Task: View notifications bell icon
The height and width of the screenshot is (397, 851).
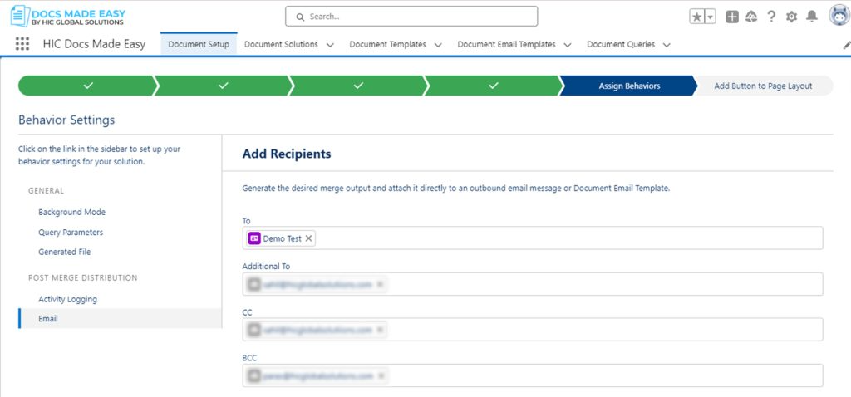Action: [811, 17]
